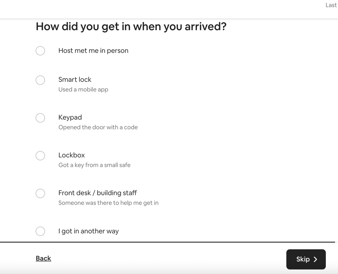Viewport: 338px width, 274px height.
Task: Click the "Host met me in person" label text
Action: [93, 51]
